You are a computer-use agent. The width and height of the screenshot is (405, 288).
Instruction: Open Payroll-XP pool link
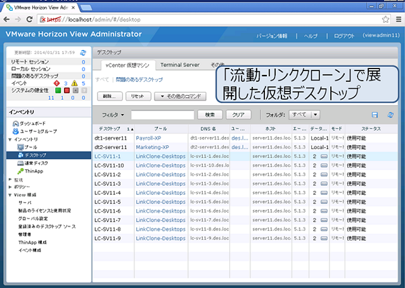point(148,138)
